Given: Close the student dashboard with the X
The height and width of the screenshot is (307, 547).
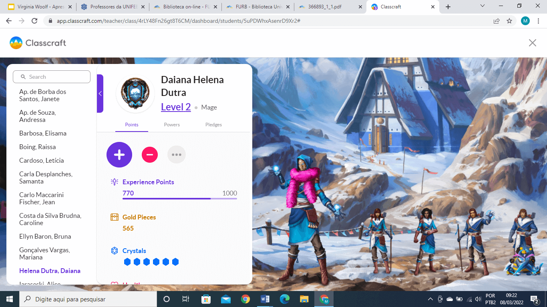Looking at the screenshot, I should (x=533, y=43).
